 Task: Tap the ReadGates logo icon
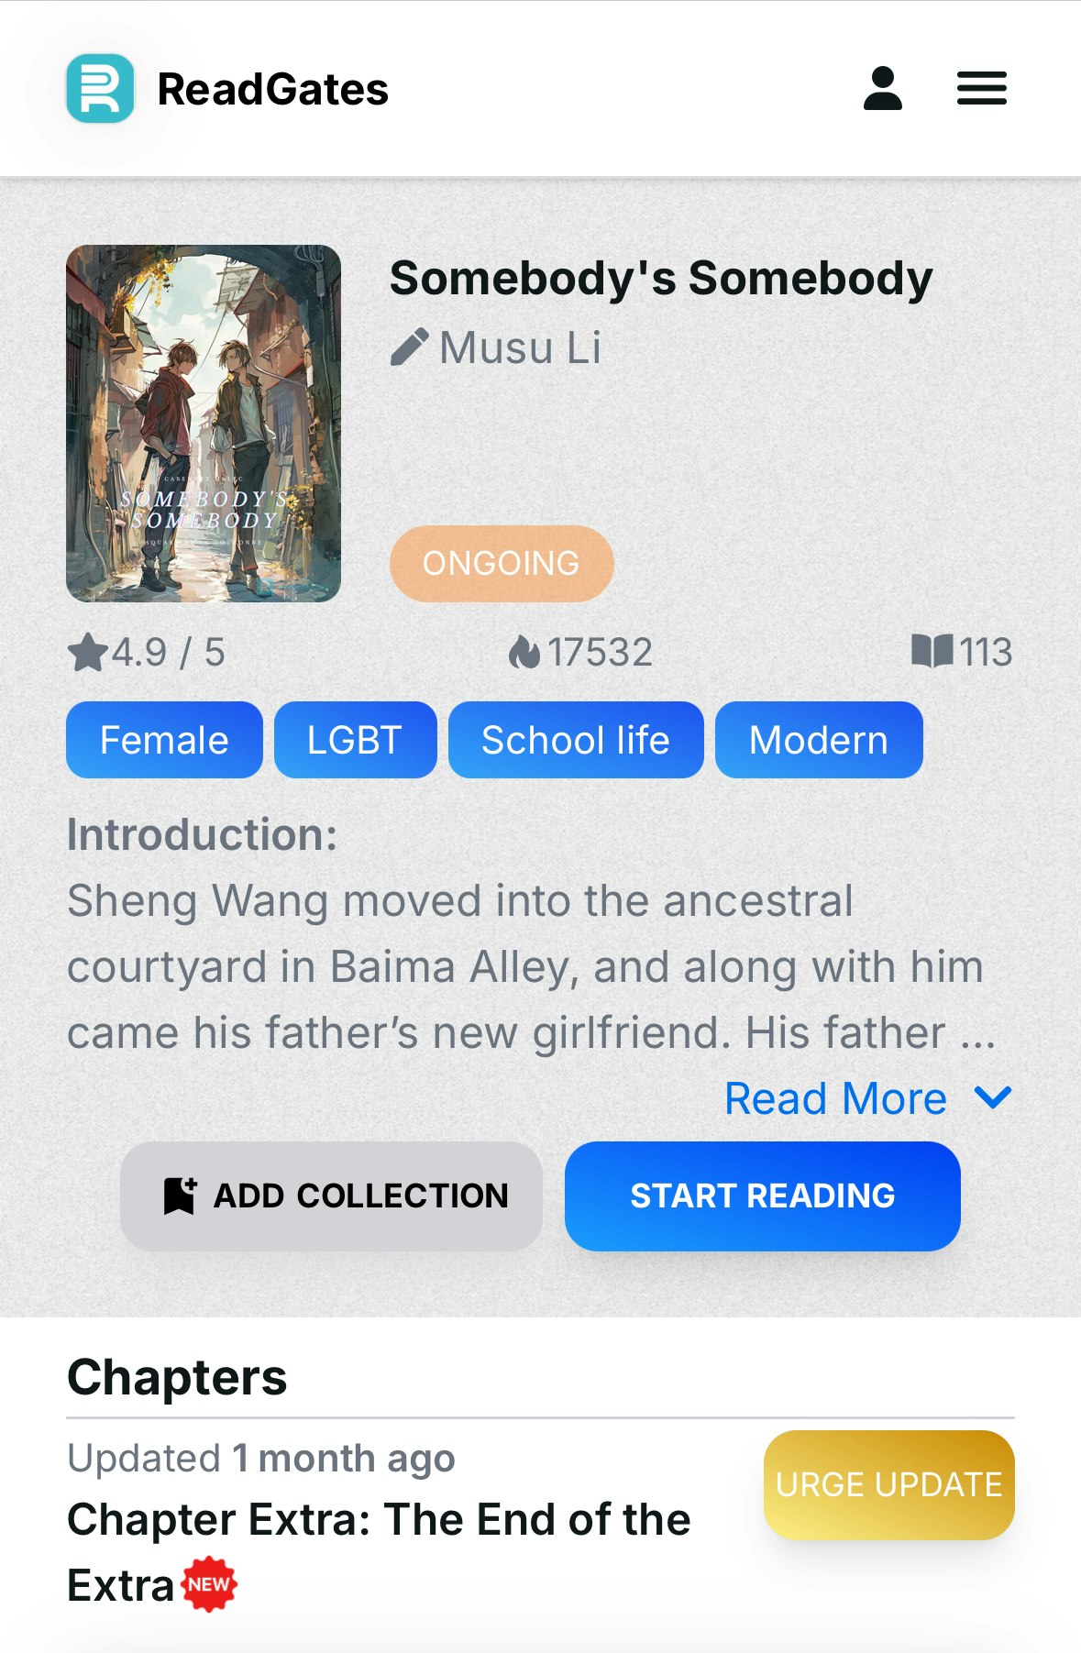click(100, 89)
